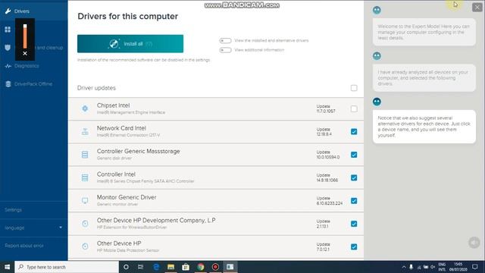
Task: Open Controller Intel device name
Action: point(116,174)
